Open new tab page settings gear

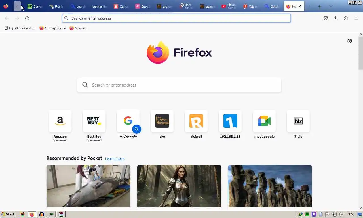click(x=350, y=41)
